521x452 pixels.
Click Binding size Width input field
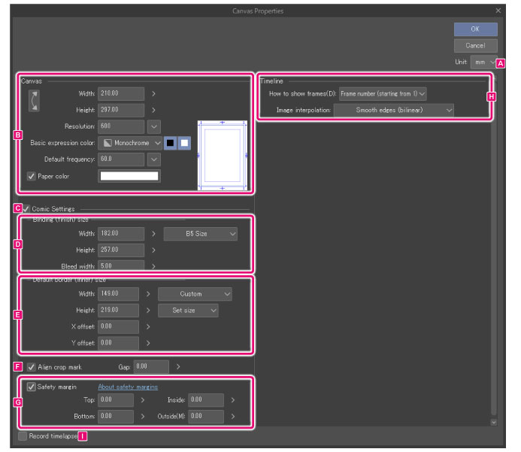121,234
